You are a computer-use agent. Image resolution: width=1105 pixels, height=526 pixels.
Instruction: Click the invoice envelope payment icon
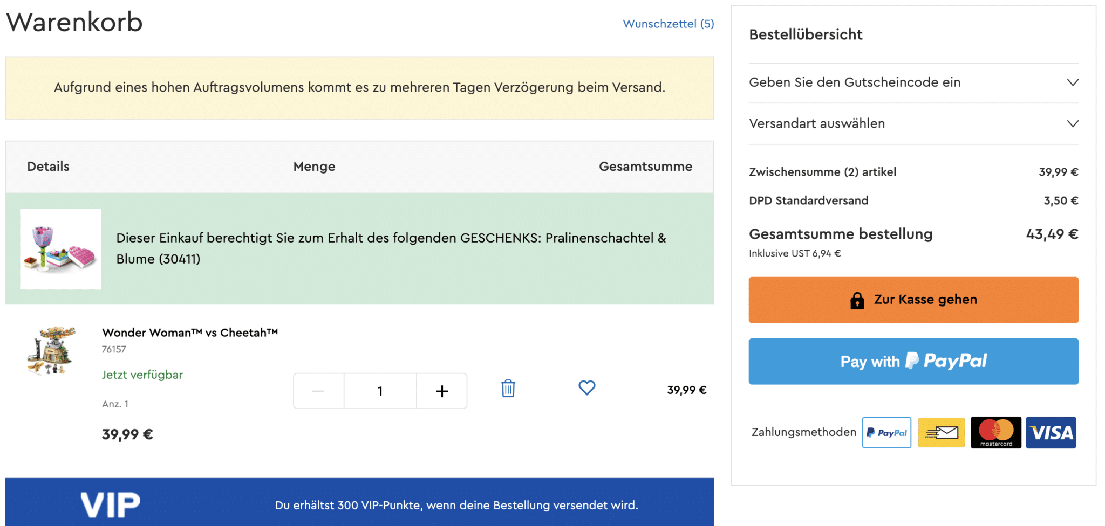(x=942, y=432)
